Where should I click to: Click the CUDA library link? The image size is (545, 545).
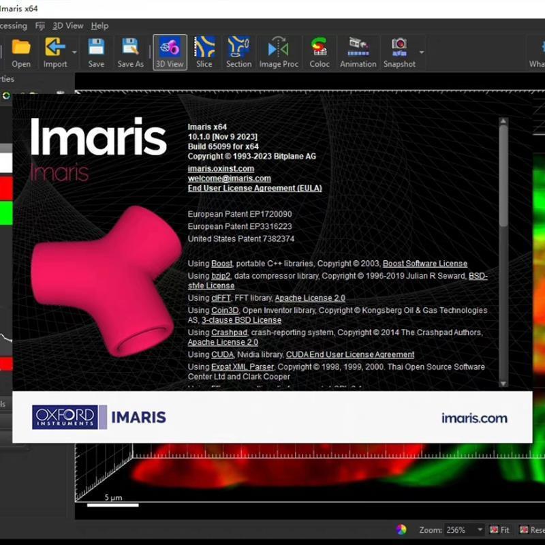(x=222, y=354)
